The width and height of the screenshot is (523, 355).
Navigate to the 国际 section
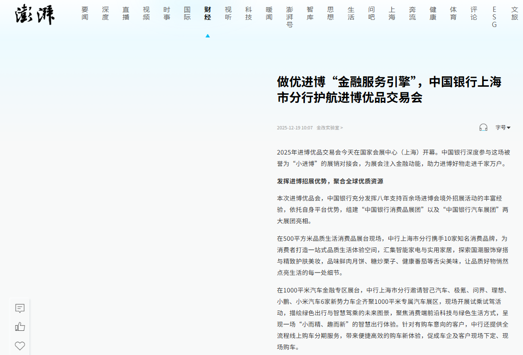pos(187,13)
